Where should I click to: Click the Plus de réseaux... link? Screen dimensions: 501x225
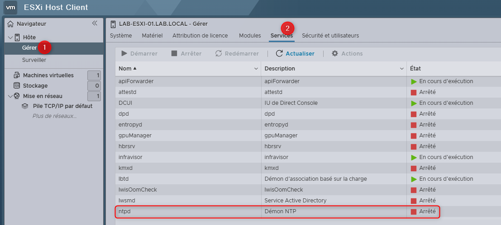tap(54, 116)
